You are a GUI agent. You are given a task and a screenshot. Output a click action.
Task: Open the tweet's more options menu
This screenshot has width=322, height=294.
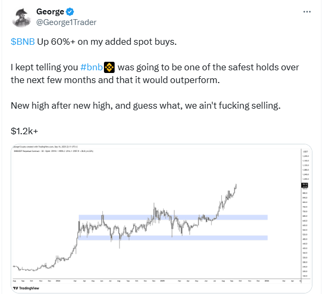[x=306, y=11]
